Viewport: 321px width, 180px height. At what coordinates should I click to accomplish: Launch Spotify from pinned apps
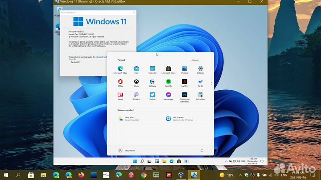[x=168, y=83]
